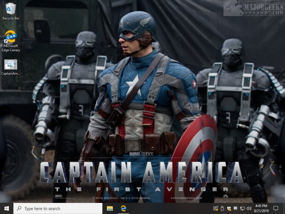
Task: Open Windows Security shield tray icon
Action: [229, 209]
